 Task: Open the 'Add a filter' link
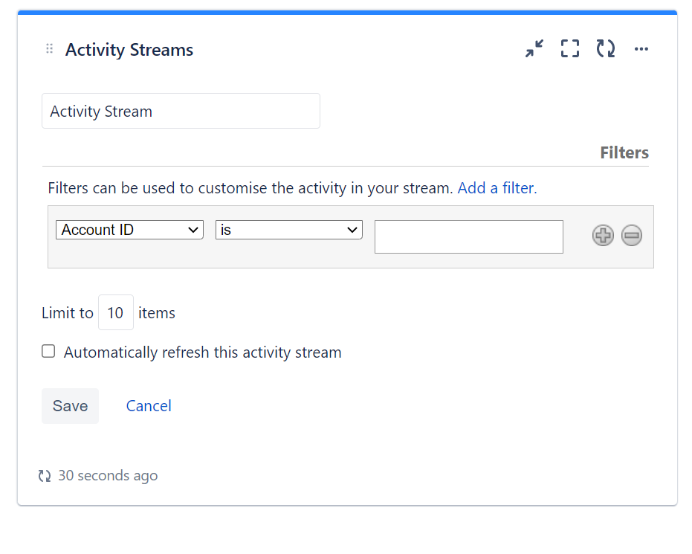tap(497, 187)
